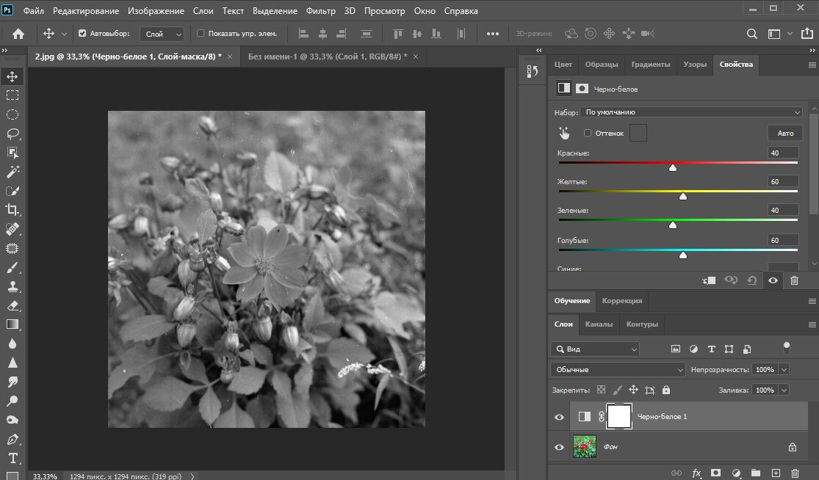Close the 2.jpg document tab

pos(230,57)
